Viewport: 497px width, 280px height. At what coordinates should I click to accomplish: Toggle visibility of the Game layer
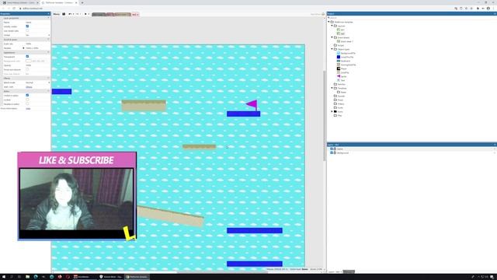tap(332, 149)
